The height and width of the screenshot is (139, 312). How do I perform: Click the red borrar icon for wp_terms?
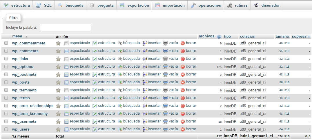(x=183, y=98)
